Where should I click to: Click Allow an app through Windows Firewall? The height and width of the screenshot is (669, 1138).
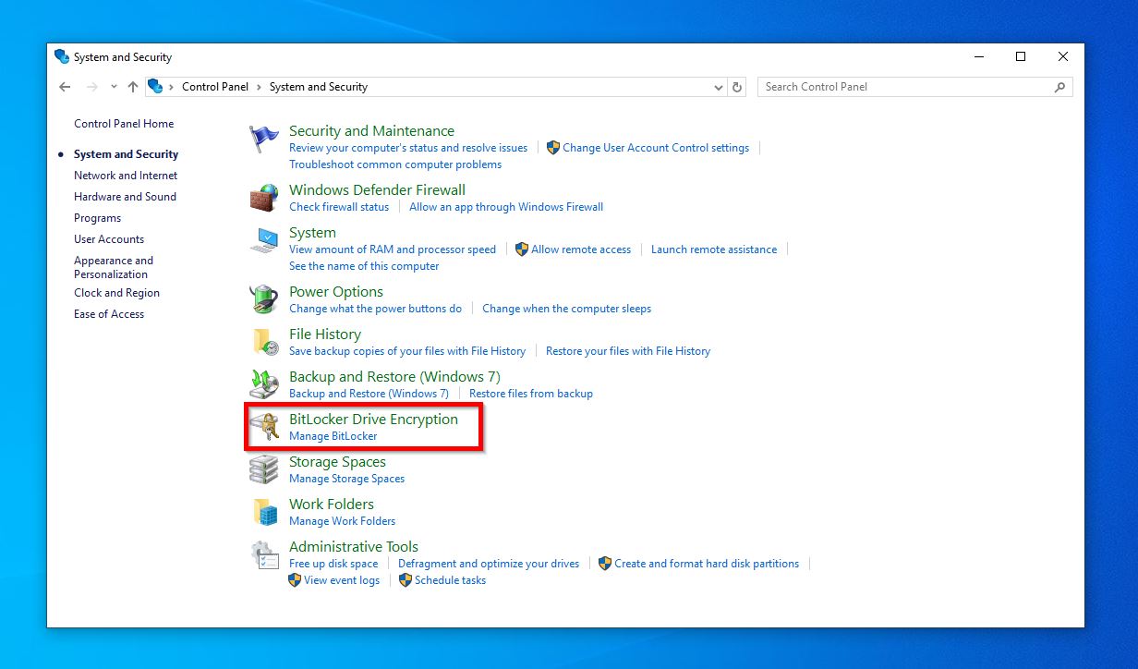(x=506, y=207)
